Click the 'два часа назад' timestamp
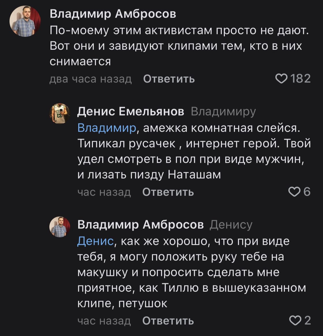Image resolution: width=323 pixels, height=336 pixels. coord(91,79)
